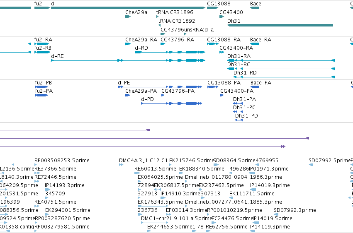The image size is (353, 233).
Task: Click the EK244653.5prime EST label
Action: (x=170, y=227)
